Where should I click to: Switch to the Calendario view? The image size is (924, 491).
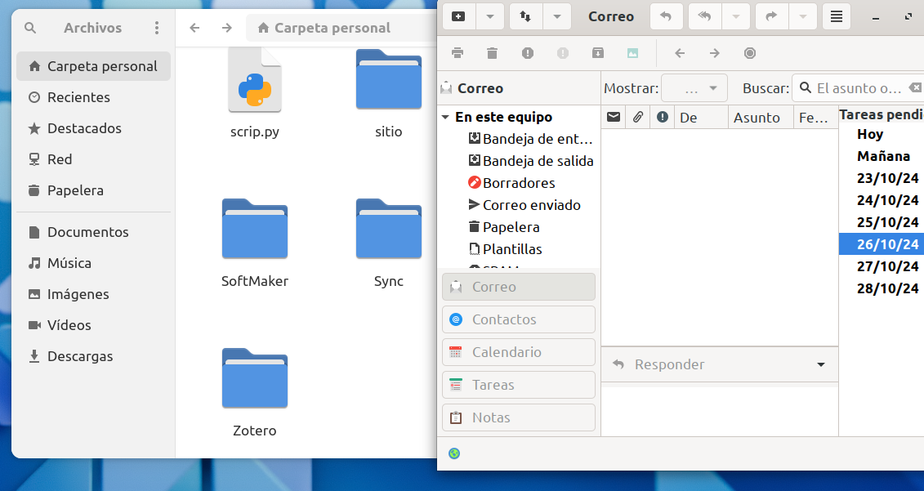click(519, 352)
